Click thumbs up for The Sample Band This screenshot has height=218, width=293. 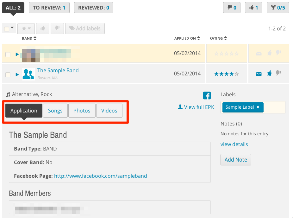click(269, 74)
